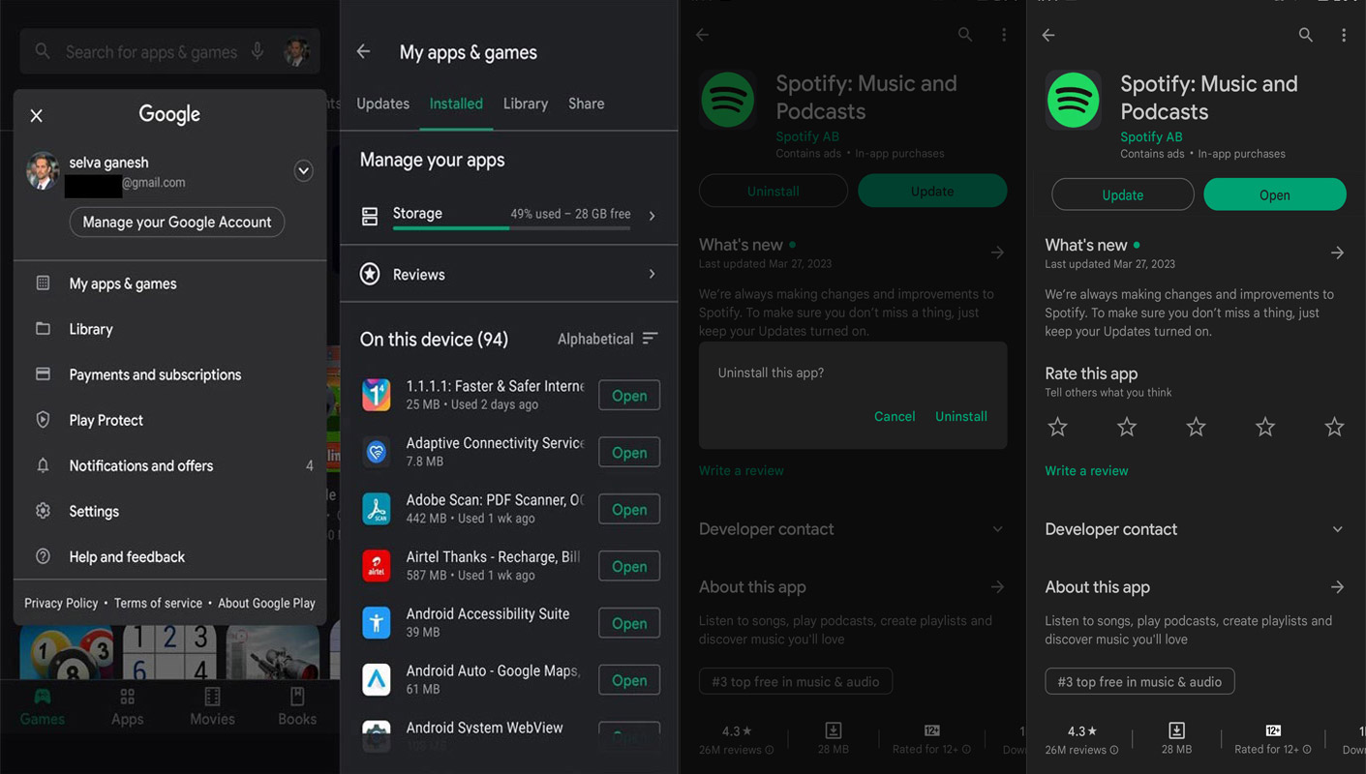Expand Developer contact on the Spotify page with the Open button
Screen dimensions: 1366x774
(x=1338, y=529)
